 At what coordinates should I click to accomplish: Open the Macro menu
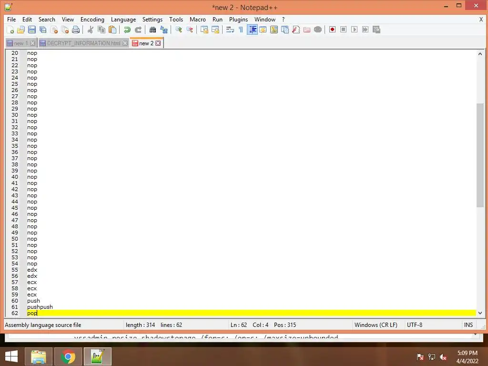point(198,19)
